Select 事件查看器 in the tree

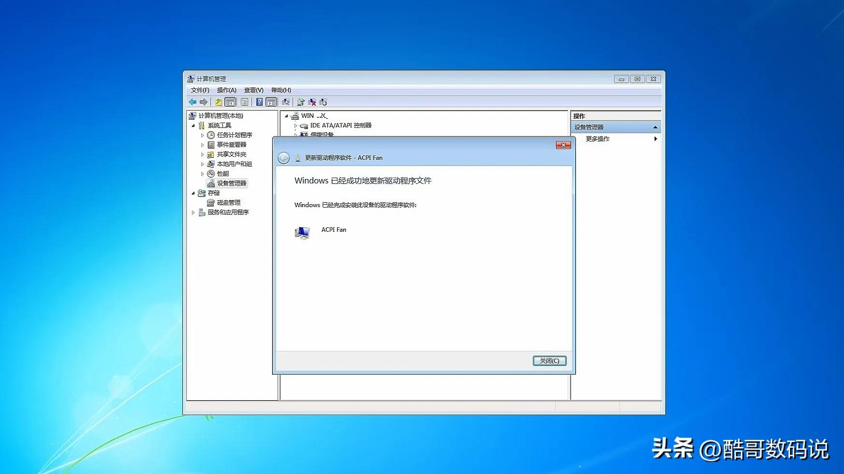(x=232, y=145)
